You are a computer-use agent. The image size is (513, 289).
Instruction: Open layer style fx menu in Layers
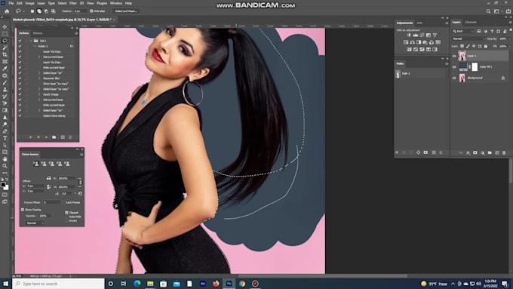point(468,153)
